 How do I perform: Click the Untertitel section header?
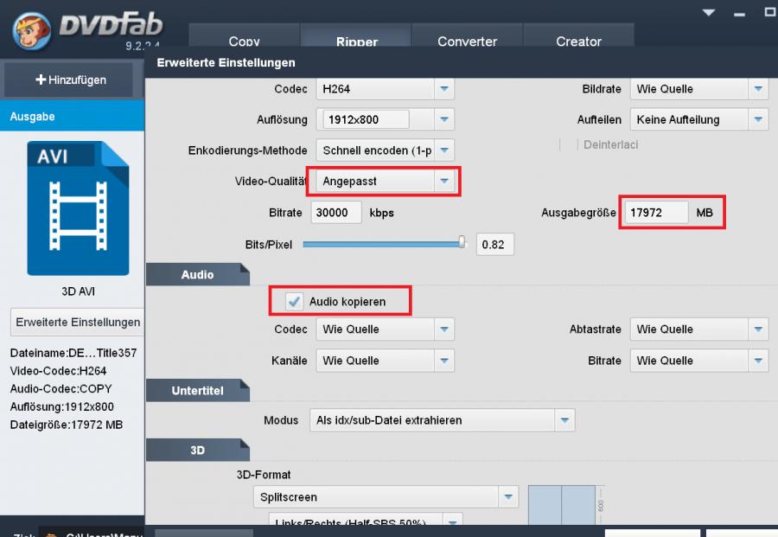(x=197, y=391)
